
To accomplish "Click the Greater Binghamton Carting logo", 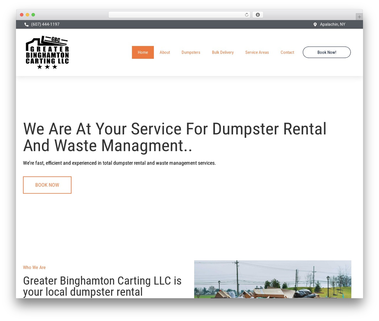I will (47, 52).
